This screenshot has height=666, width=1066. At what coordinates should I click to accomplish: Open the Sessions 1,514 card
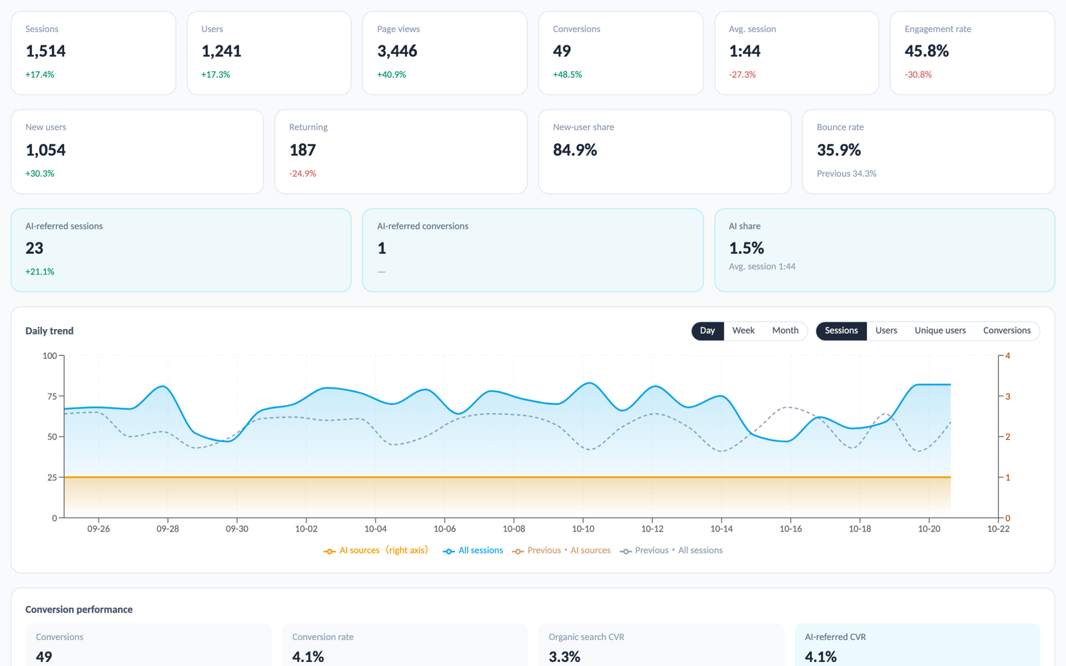(x=93, y=53)
